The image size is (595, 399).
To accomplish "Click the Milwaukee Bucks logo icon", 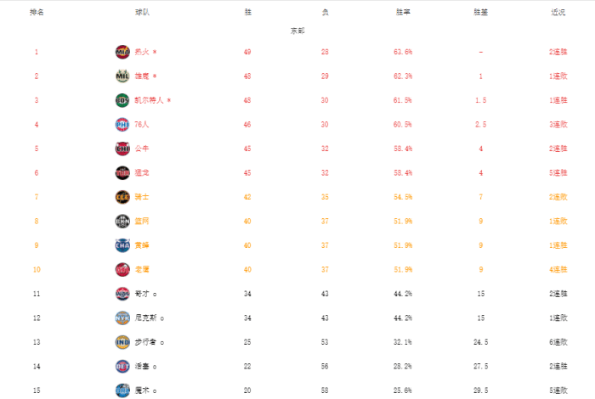I will [122, 76].
